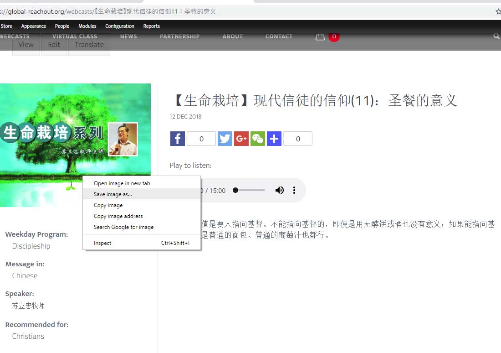Open the Modules admin menu
The image size is (501, 353).
coord(87,26)
